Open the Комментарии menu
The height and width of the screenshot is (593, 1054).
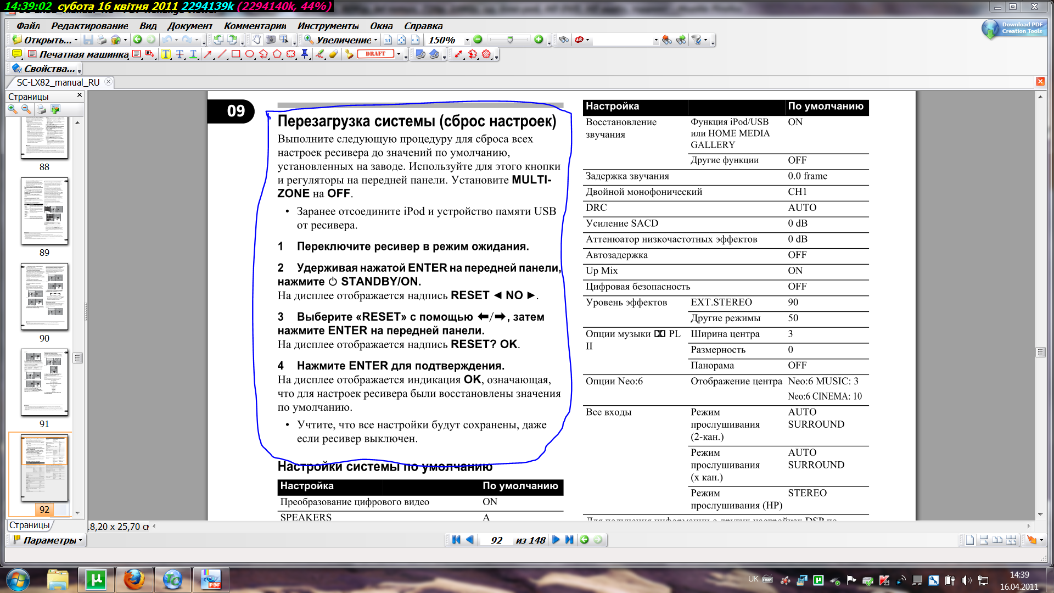[255, 26]
